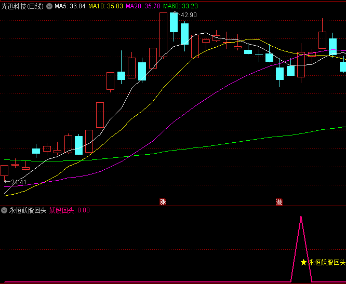Click the pink indicator spike peak
This screenshot has width=346, height=284.
(301, 218)
